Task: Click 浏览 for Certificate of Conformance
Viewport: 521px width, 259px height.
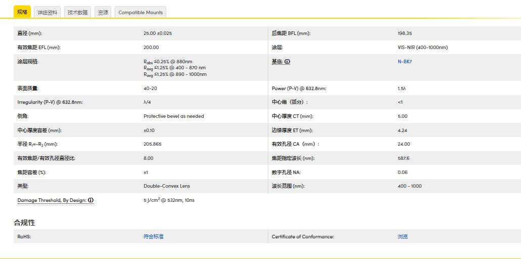Action: pos(403,236)
